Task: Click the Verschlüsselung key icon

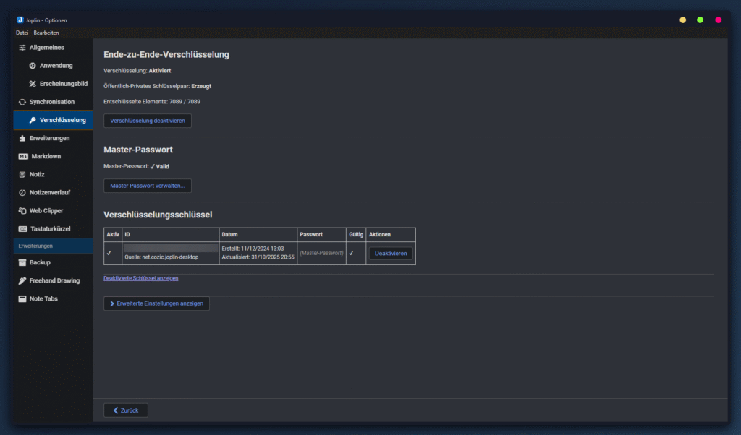Action: click(33, 120)
